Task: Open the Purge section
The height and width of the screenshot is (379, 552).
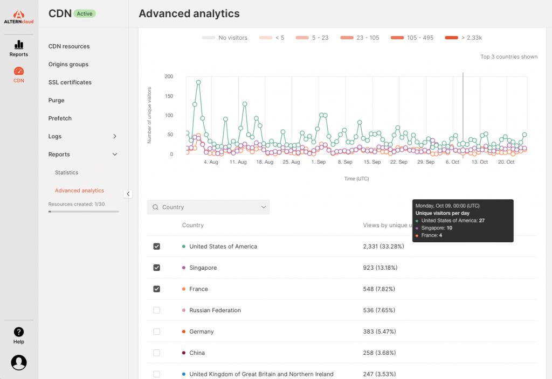Action: coord(56,101)
